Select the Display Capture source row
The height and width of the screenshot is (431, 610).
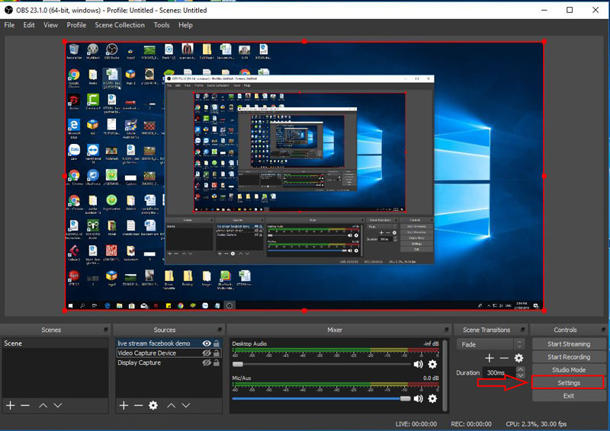click(x=169, y=362)
